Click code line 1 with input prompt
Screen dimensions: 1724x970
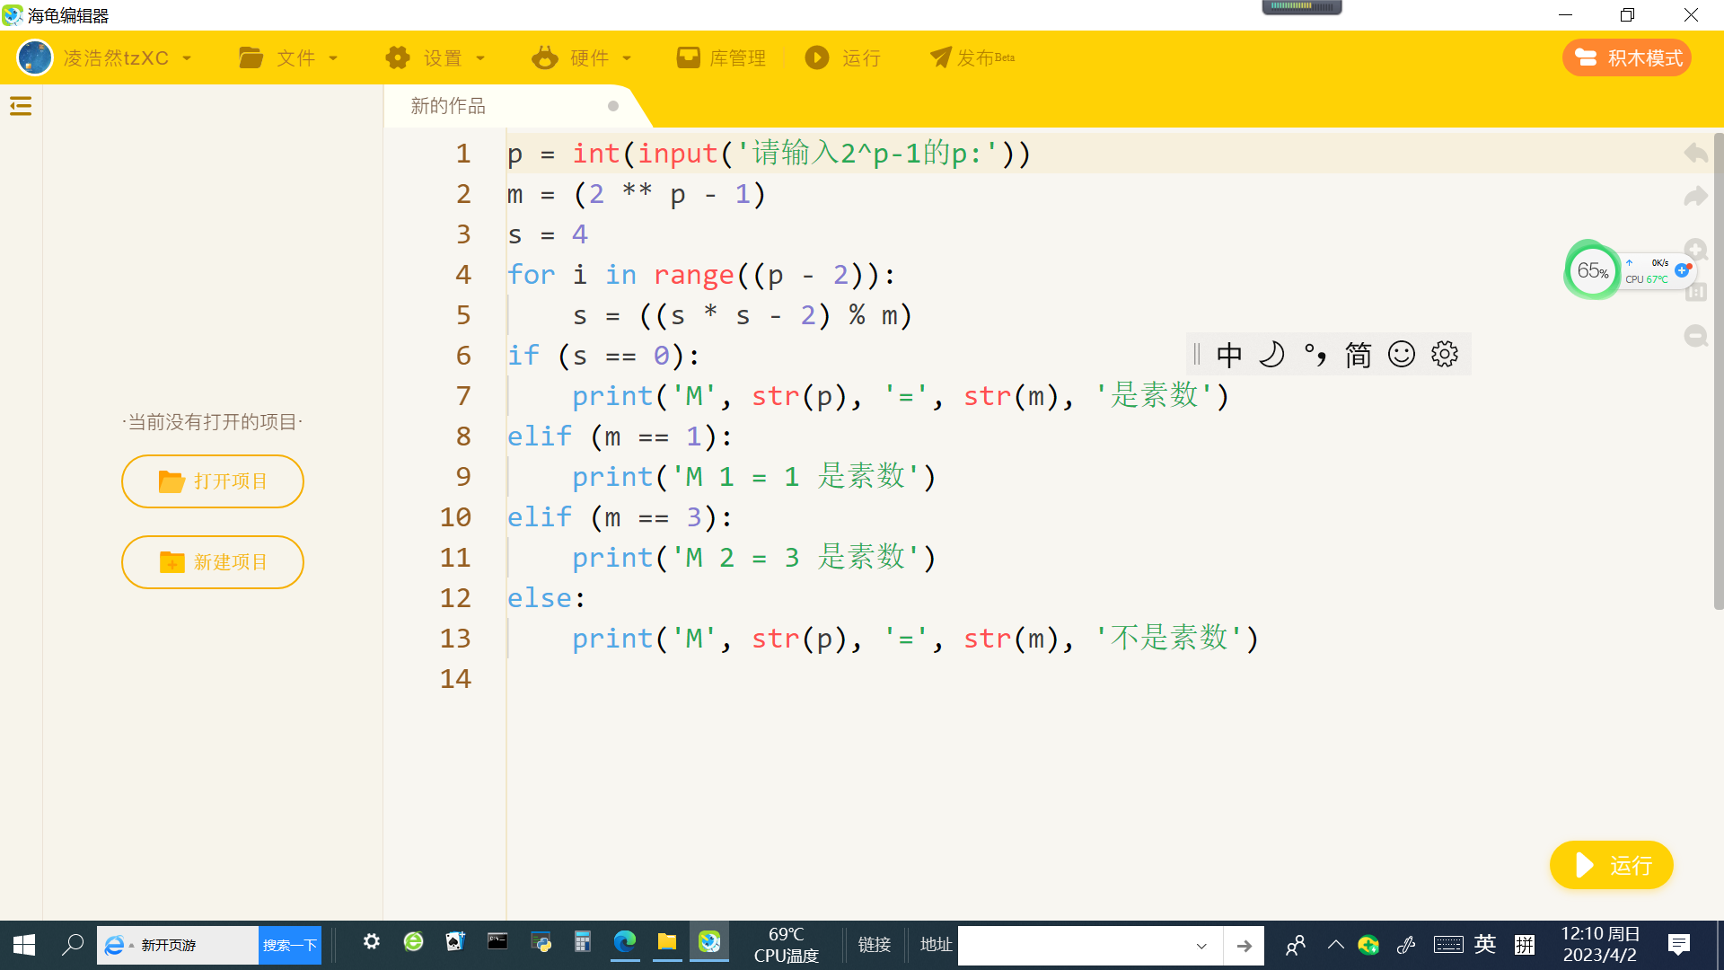point(770,154)
